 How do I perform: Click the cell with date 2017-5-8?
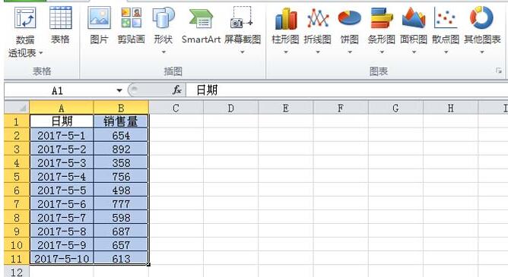tap(62, 231)
